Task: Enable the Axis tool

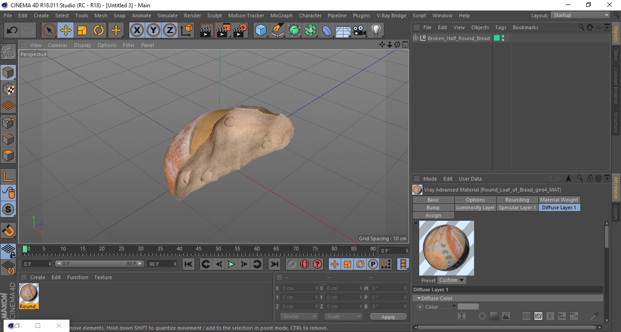Action: (8, 176)
